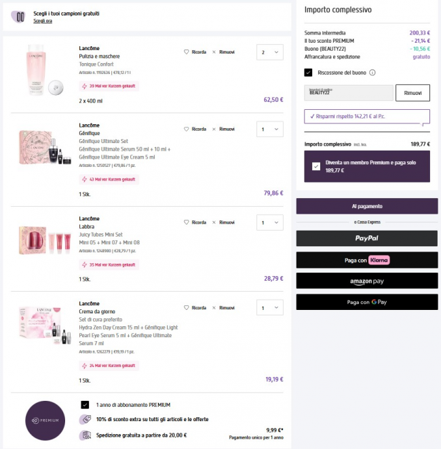This screenshot has height=449, width=441.
Task: Open quantity dropdown for Tonique Confort
Action: coord(270,52)
